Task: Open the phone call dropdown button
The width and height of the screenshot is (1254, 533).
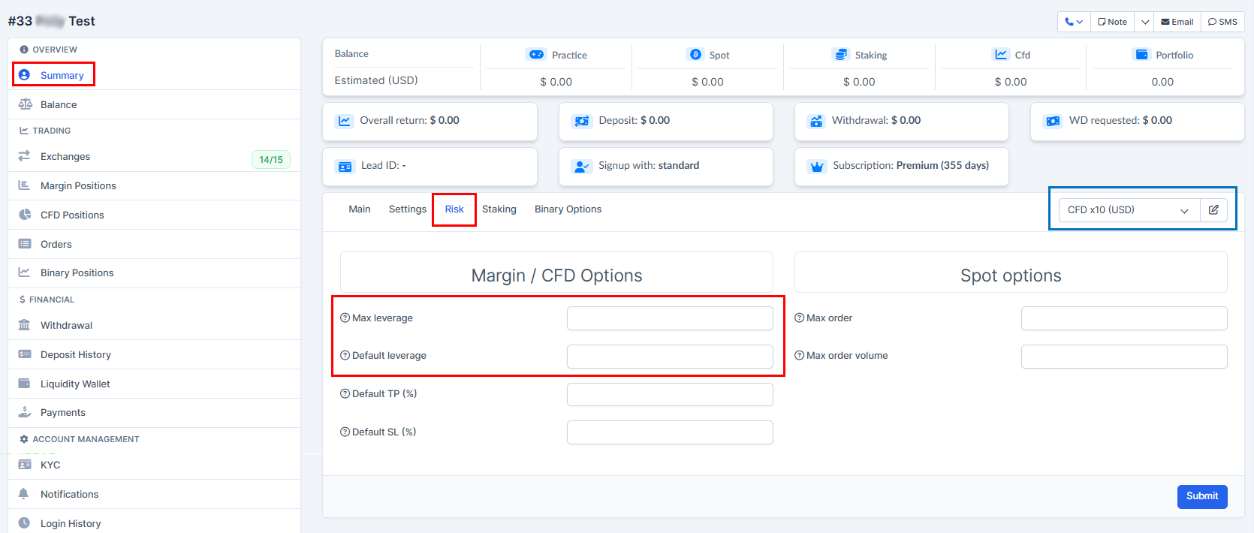Action: pyautogui.click(x=1073, y=22)
